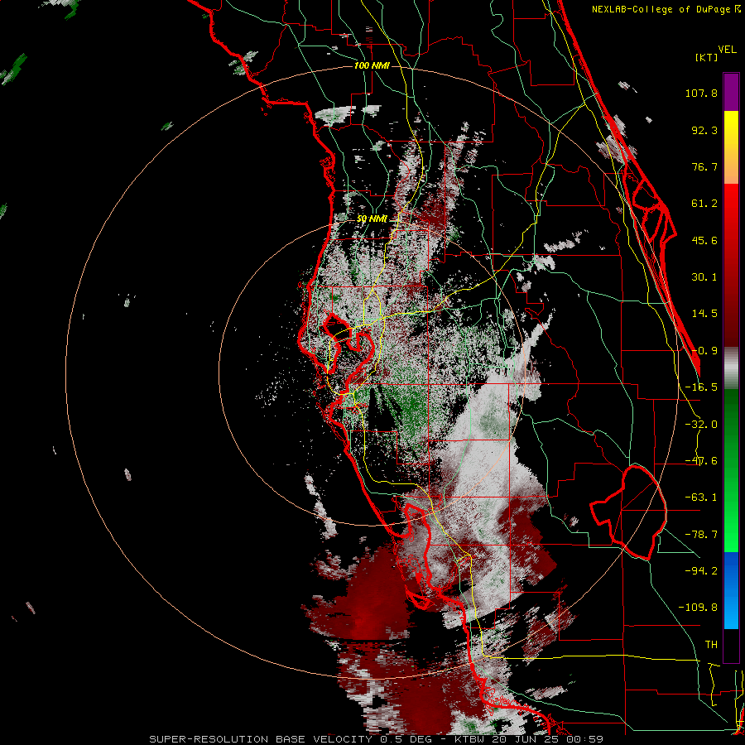Click the [KT] units label
The width and height of the screenshot is (745, 745).
(x=706, y=57)
